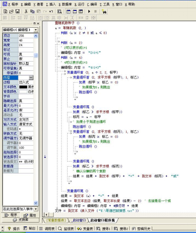The height and width of the screenshot is (233, 196).
Task: Open the 数据库 menu
Action: (65, 4)
